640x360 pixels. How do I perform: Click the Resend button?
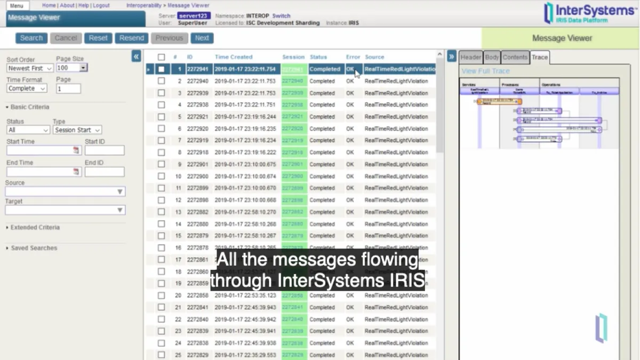point(132,38)
